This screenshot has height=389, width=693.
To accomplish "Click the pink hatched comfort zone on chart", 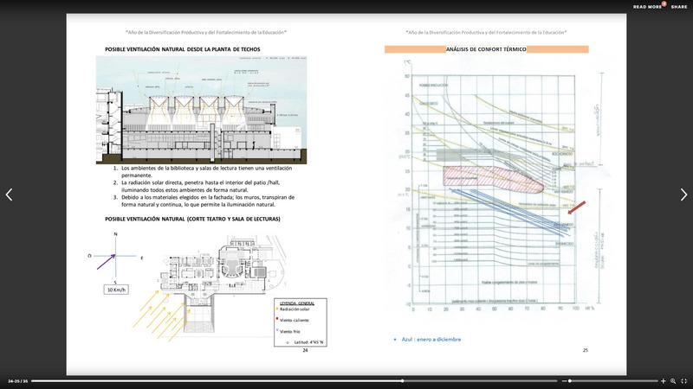I will click(493, 180).
